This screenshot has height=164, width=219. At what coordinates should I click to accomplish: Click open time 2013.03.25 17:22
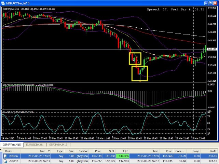click(39, 156)
